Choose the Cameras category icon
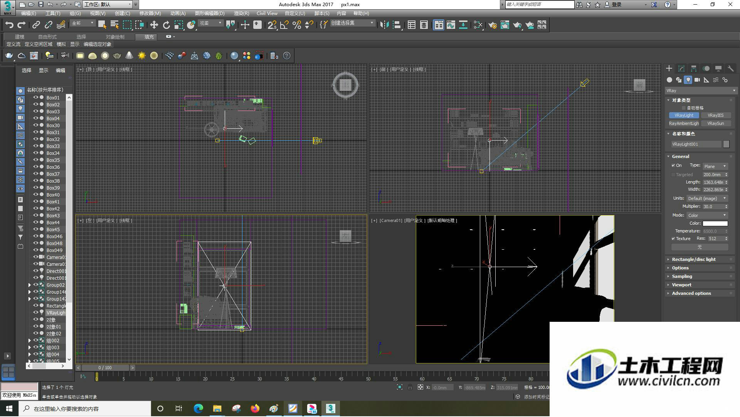740x417 pixels. [x=697, y=80]
